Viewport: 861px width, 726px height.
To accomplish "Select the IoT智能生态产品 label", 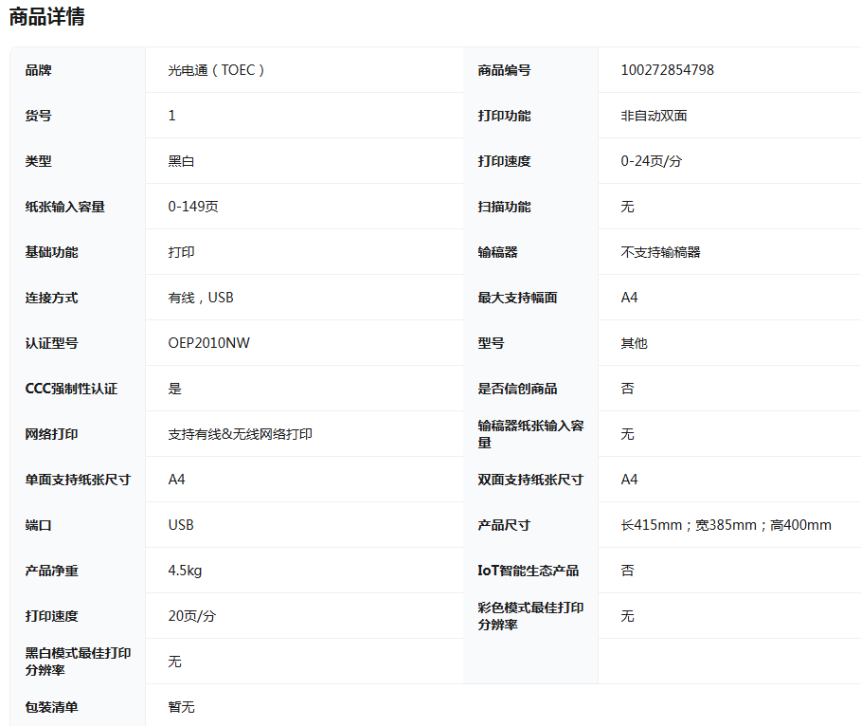I will coord(528,571).
